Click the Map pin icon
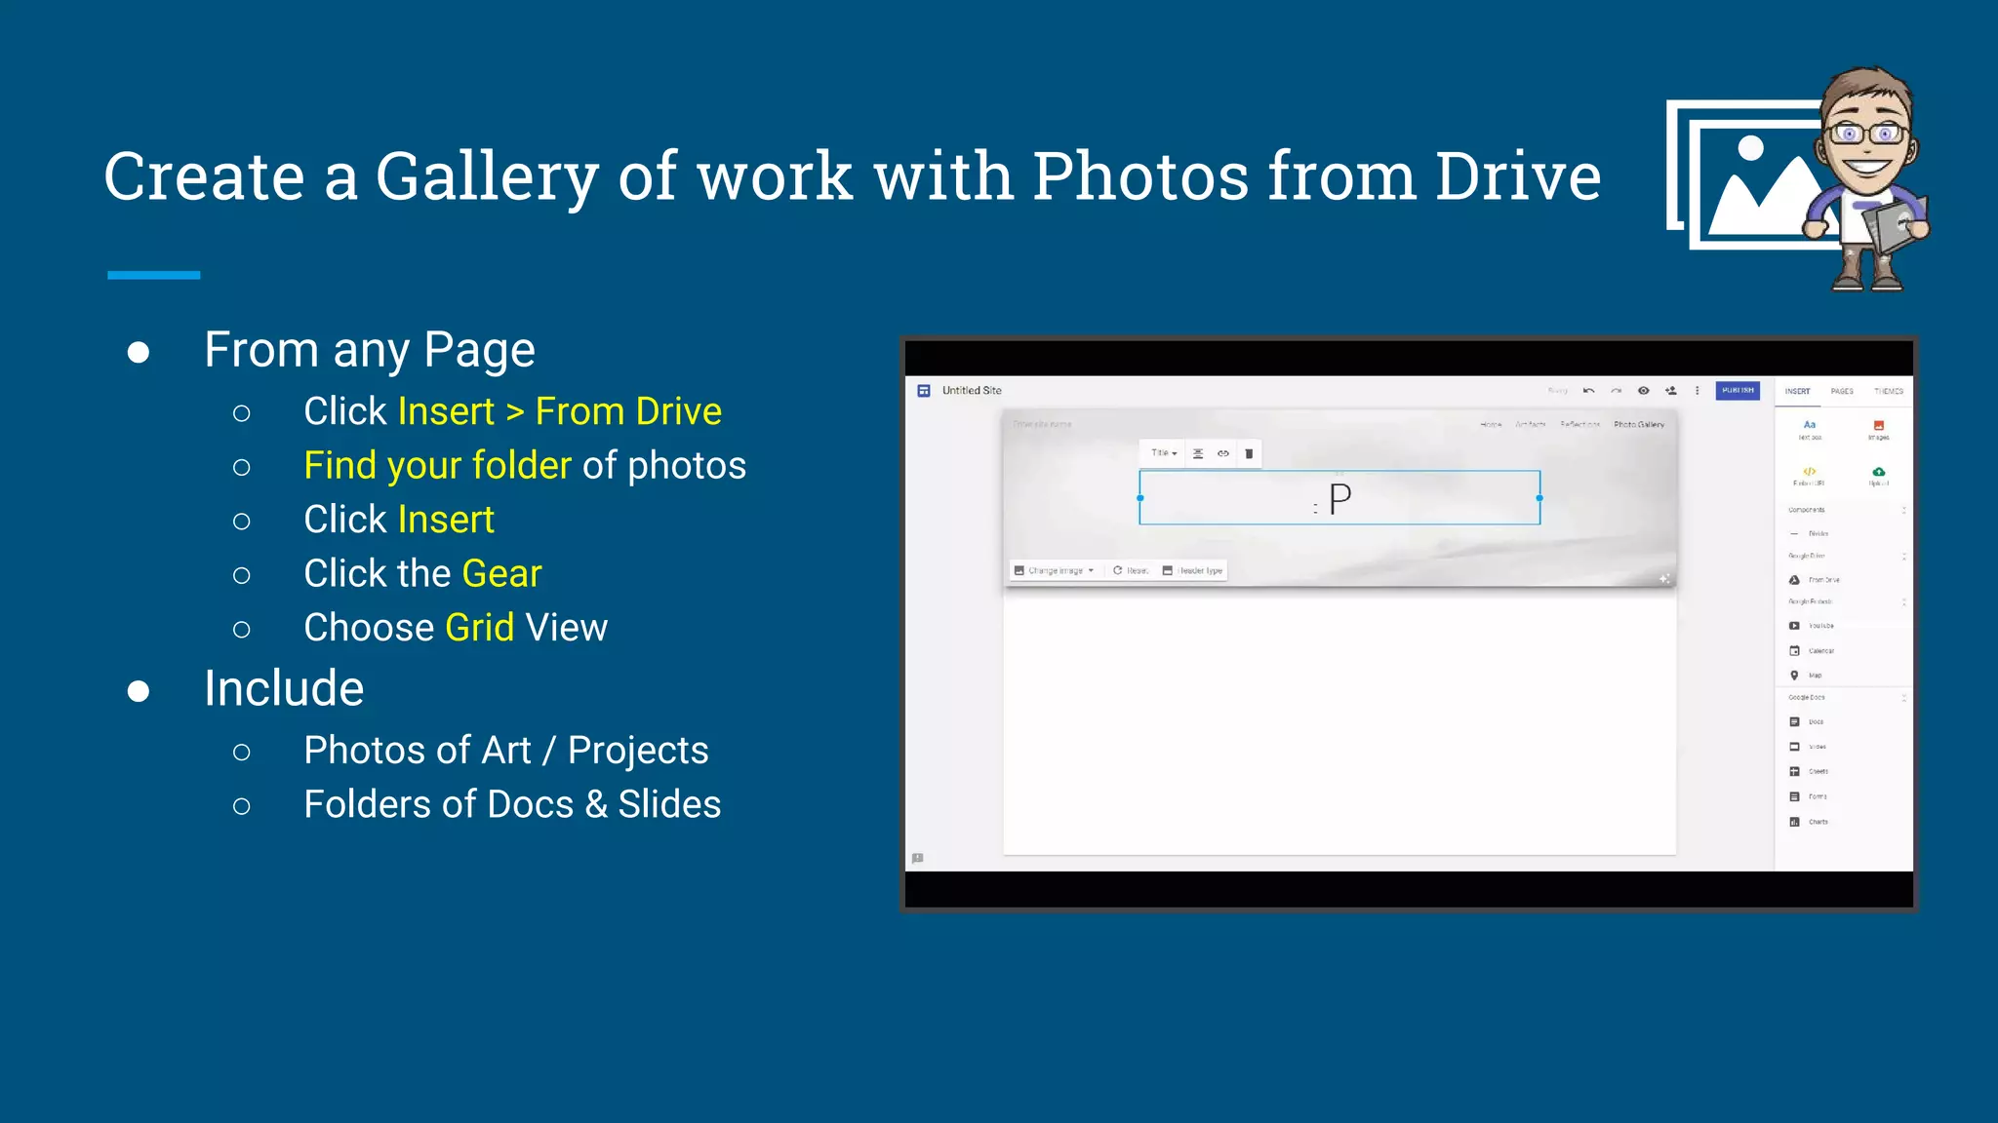This screenshot has width=1998, height=1123. click(1794, 676)
